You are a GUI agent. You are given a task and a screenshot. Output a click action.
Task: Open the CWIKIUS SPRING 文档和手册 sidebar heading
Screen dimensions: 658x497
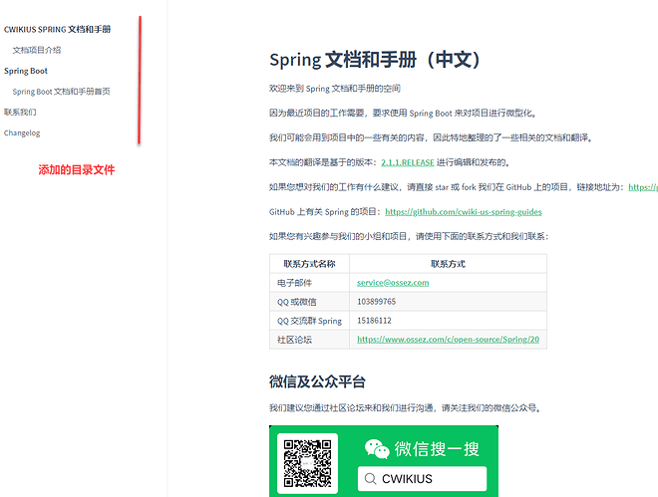pos(57,29)
